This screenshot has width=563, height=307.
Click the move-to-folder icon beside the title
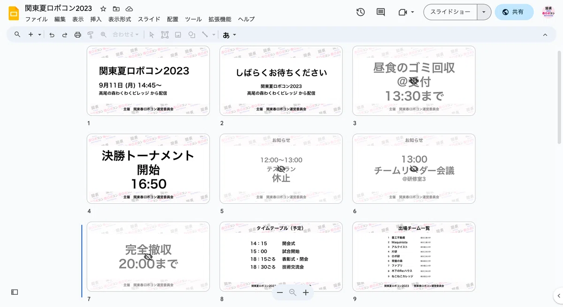116,9
